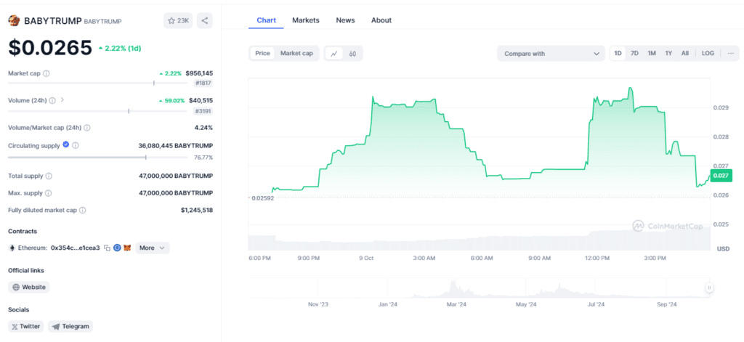Switch to the News tab
This screenshot has width=744, height=342.
pos(345,20)
